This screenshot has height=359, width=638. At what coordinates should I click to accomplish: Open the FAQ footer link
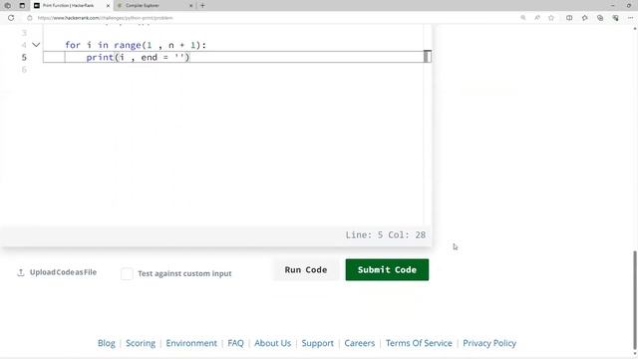coord(235,343)
